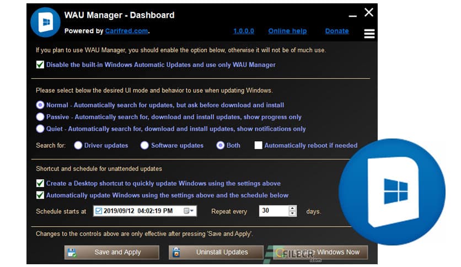461x267 pixels.
Task: Click the Update Windows Now button
Action: [x=320, y=252]
